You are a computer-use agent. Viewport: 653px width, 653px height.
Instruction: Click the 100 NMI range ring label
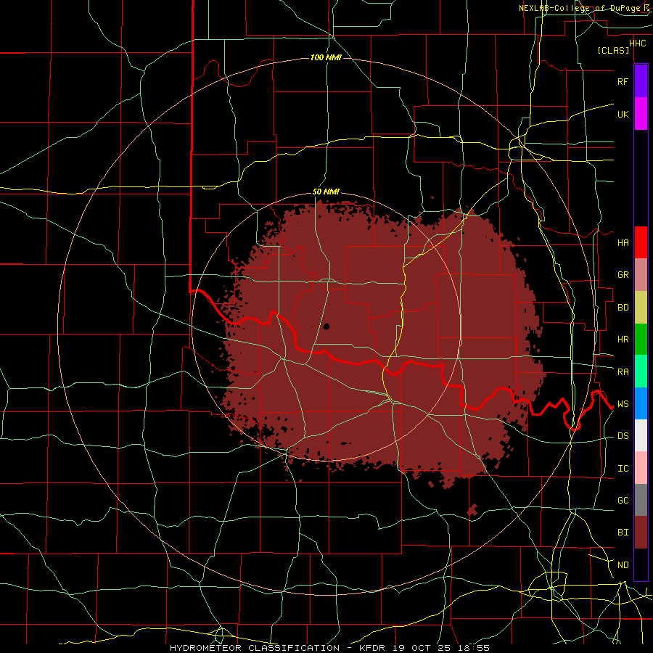tap(326, 57)
